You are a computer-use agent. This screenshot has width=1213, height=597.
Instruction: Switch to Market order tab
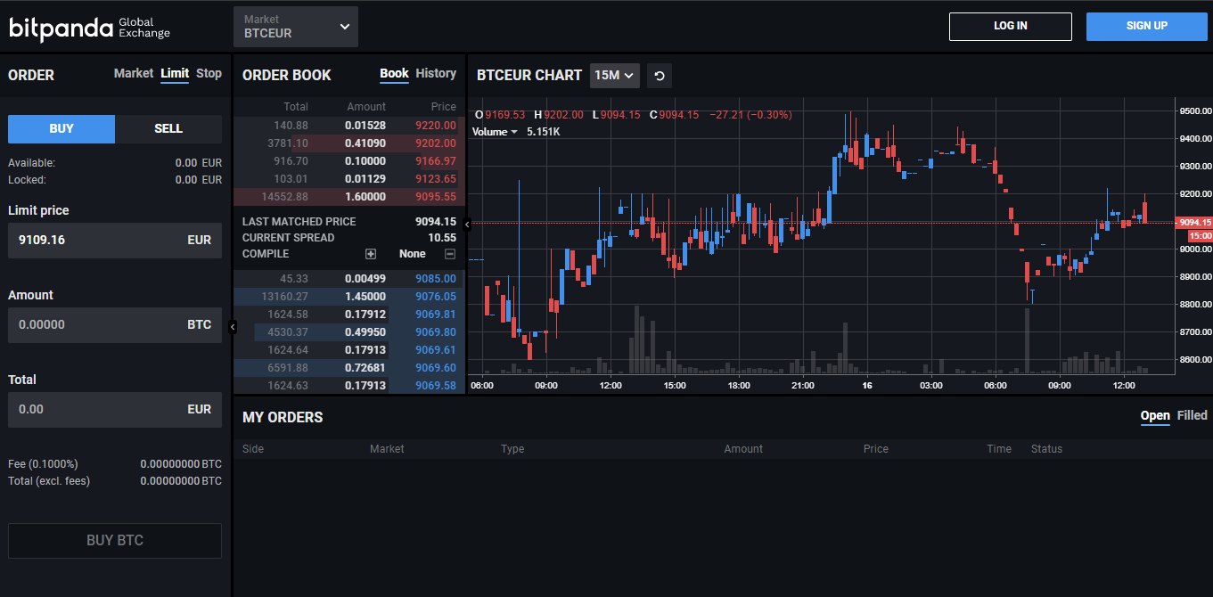coord(134,74)
